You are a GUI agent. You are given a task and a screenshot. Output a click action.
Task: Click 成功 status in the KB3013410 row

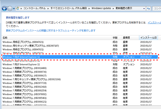(x=115, y=87)
